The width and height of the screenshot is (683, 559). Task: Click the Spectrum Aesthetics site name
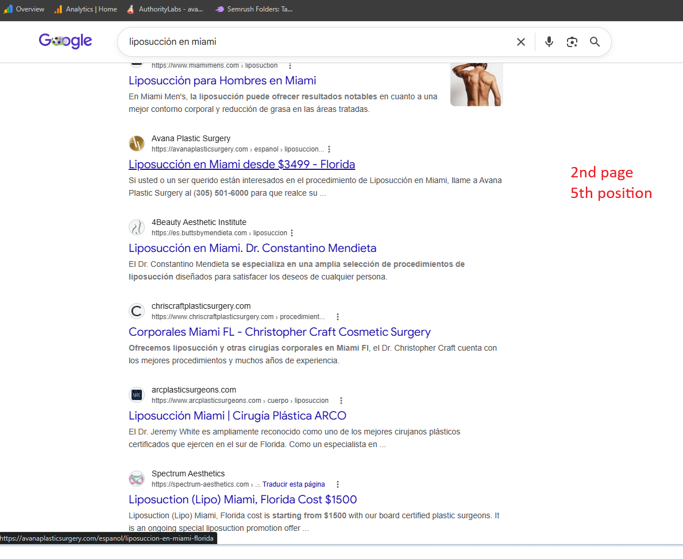point(188,473)
